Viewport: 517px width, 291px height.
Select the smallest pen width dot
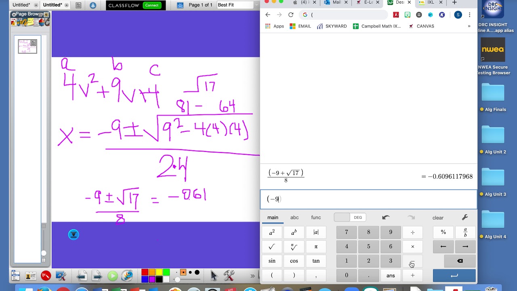pos(176,273)
